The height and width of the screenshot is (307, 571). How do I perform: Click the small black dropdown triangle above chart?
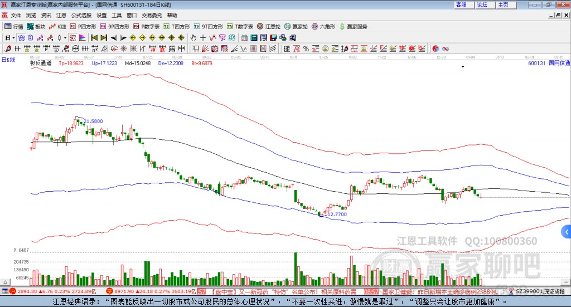(x=463, y=66)
